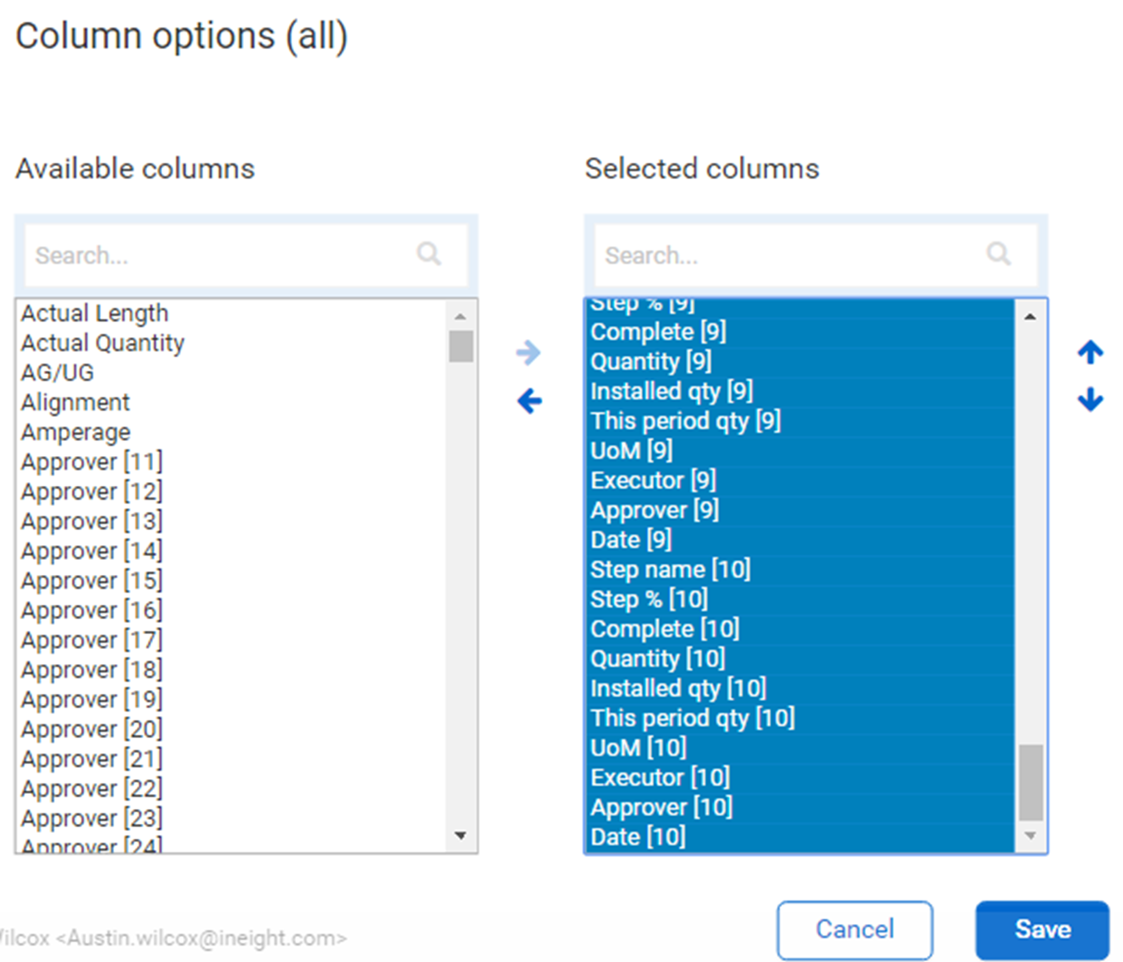1123x962 pixels.
Task: Choose Executor [9] in Selected columns
Action: click(x=653, y=480)
